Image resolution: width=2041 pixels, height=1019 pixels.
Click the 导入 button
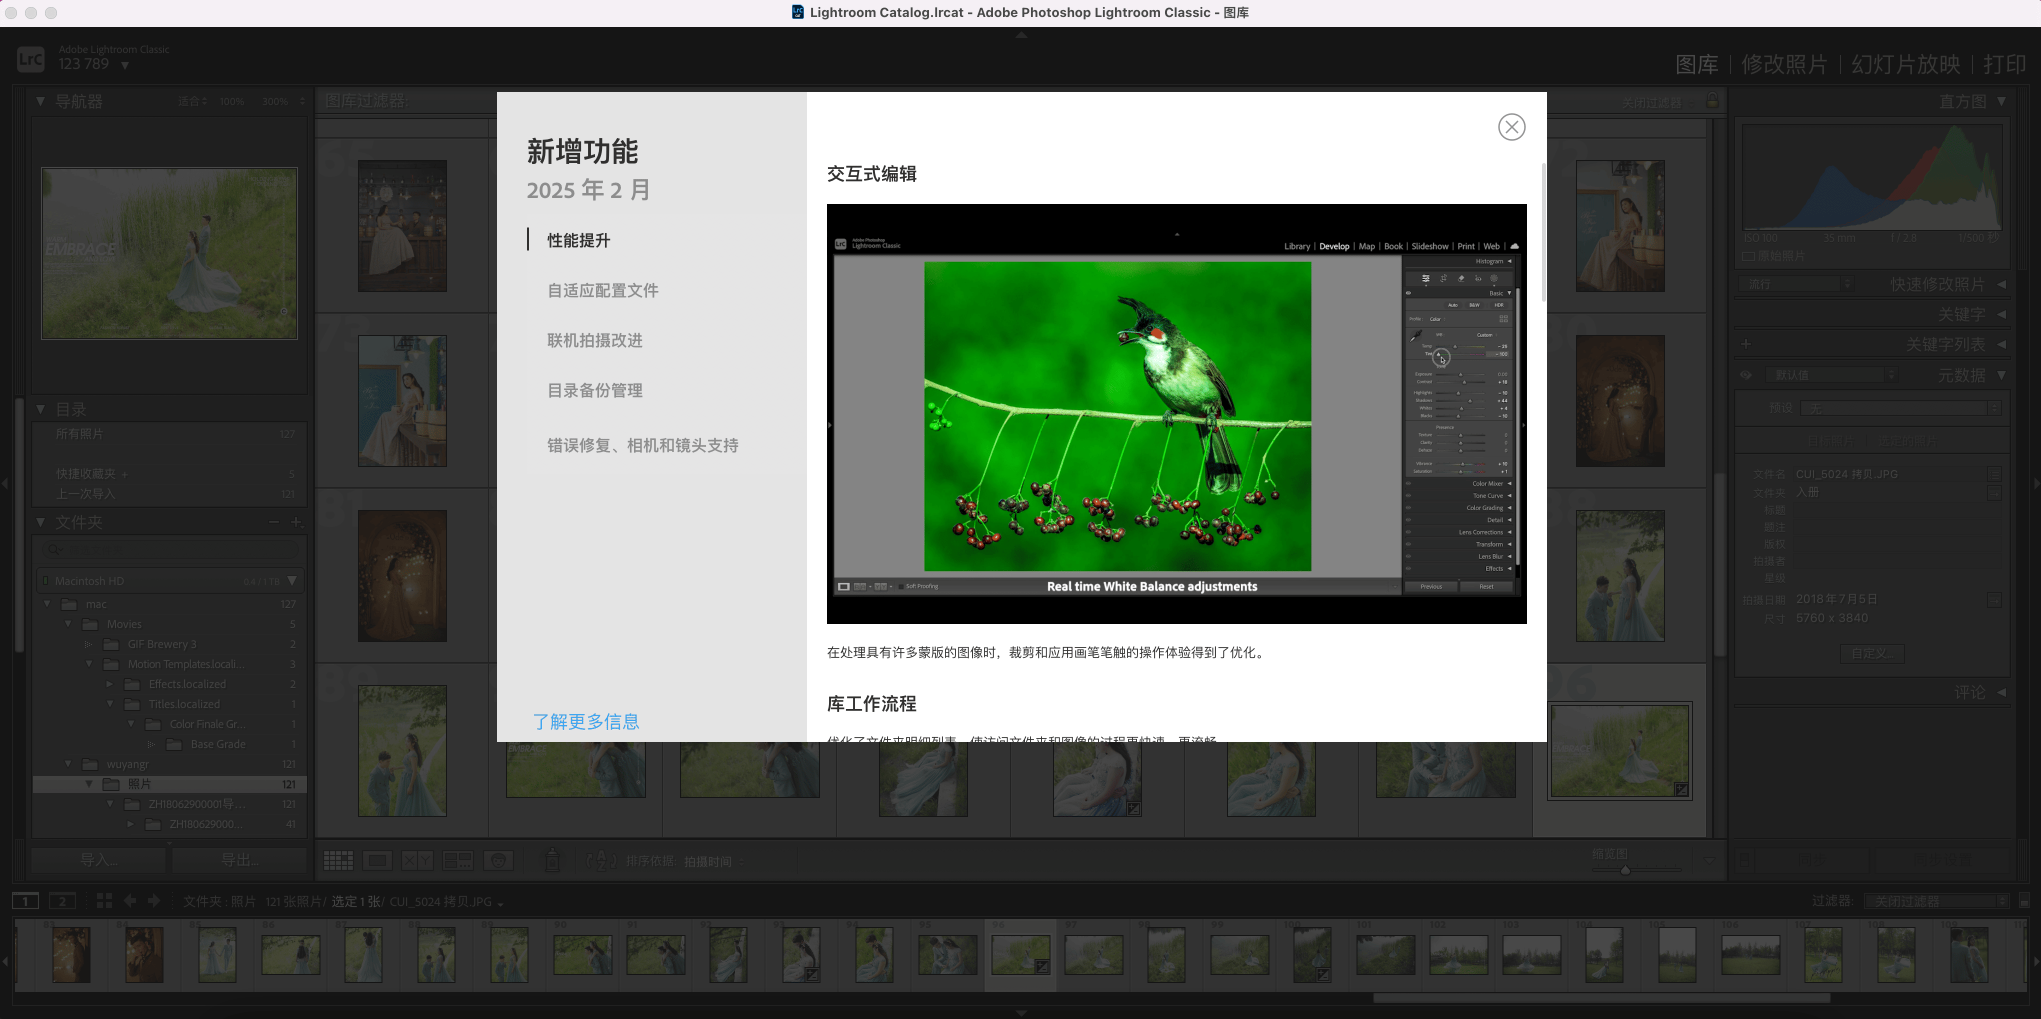click(x=99, y=859)
